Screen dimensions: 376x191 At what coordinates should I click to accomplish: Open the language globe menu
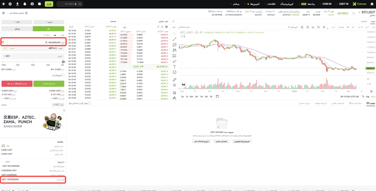tap(10, 4)
